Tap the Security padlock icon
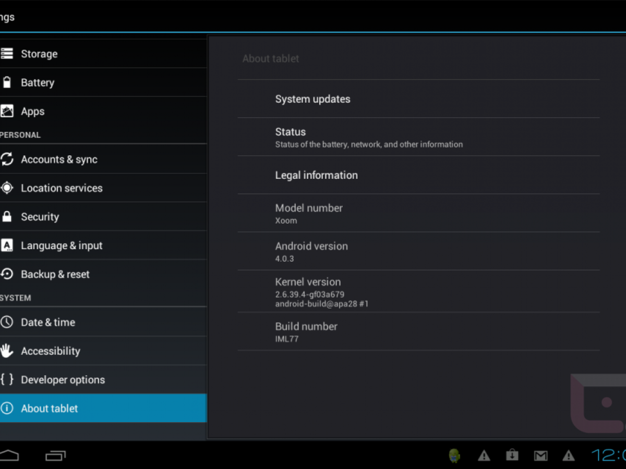 point(7,217)
